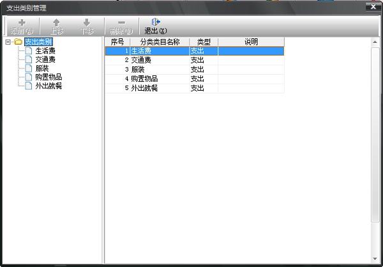Viewport: 383px width, 267px height.
Task: Click the sequence number 4 cell
Action: (117, 79)
